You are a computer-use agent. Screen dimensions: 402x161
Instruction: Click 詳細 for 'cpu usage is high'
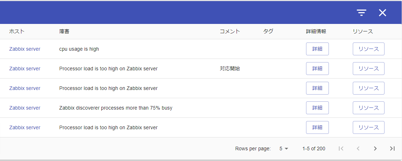point(317,49)
